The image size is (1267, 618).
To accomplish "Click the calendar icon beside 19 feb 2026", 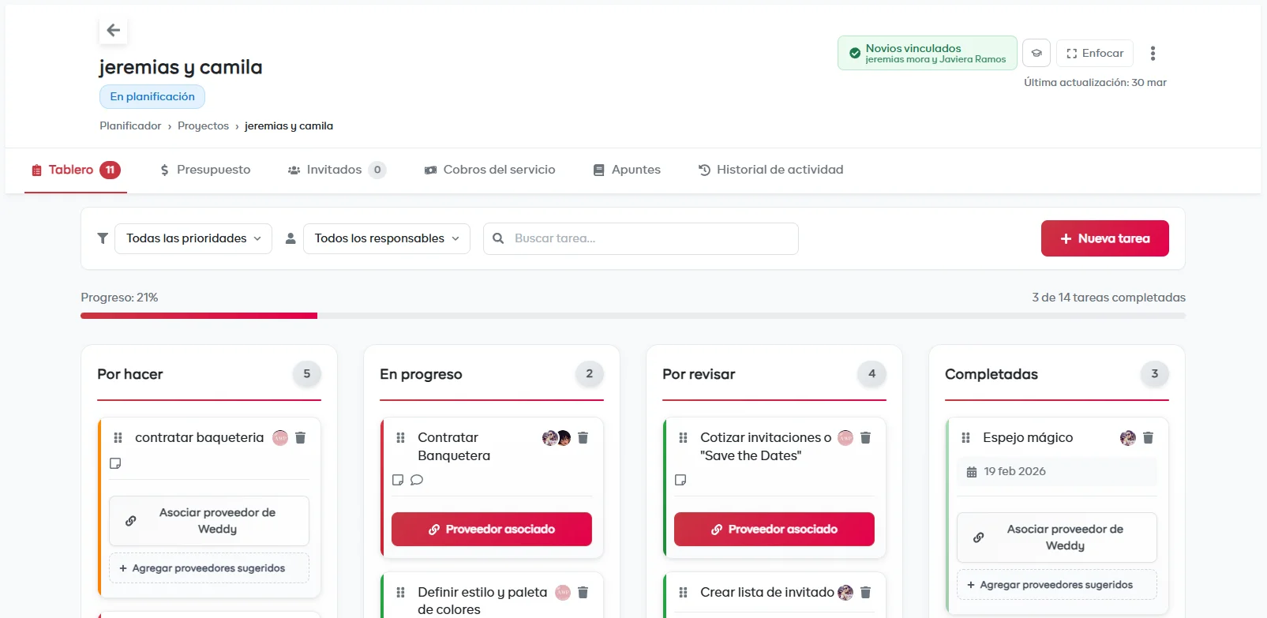I will tap(972, 472).
